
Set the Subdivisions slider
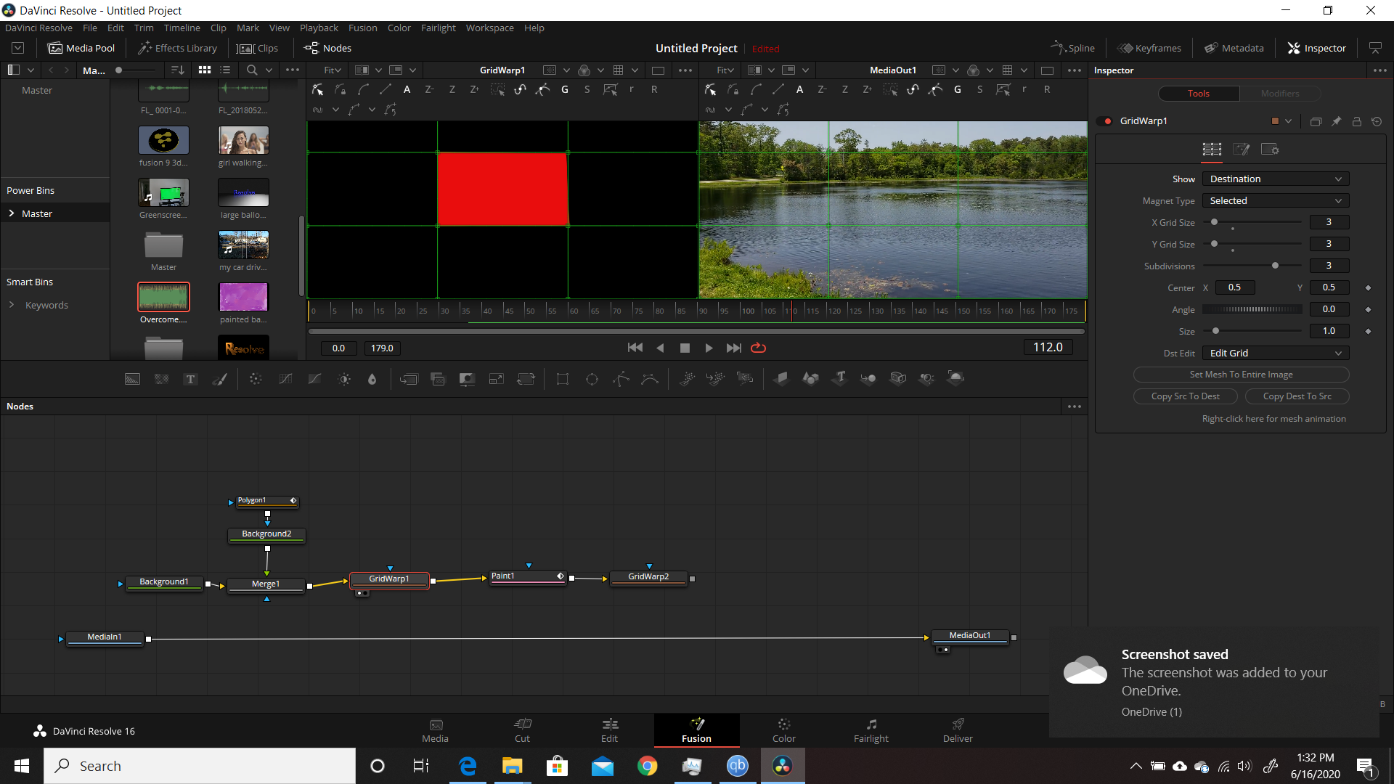1252,266
